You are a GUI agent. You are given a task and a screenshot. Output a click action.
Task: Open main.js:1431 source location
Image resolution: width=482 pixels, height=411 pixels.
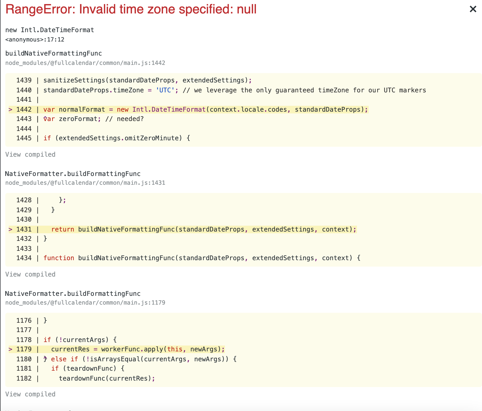85,182
